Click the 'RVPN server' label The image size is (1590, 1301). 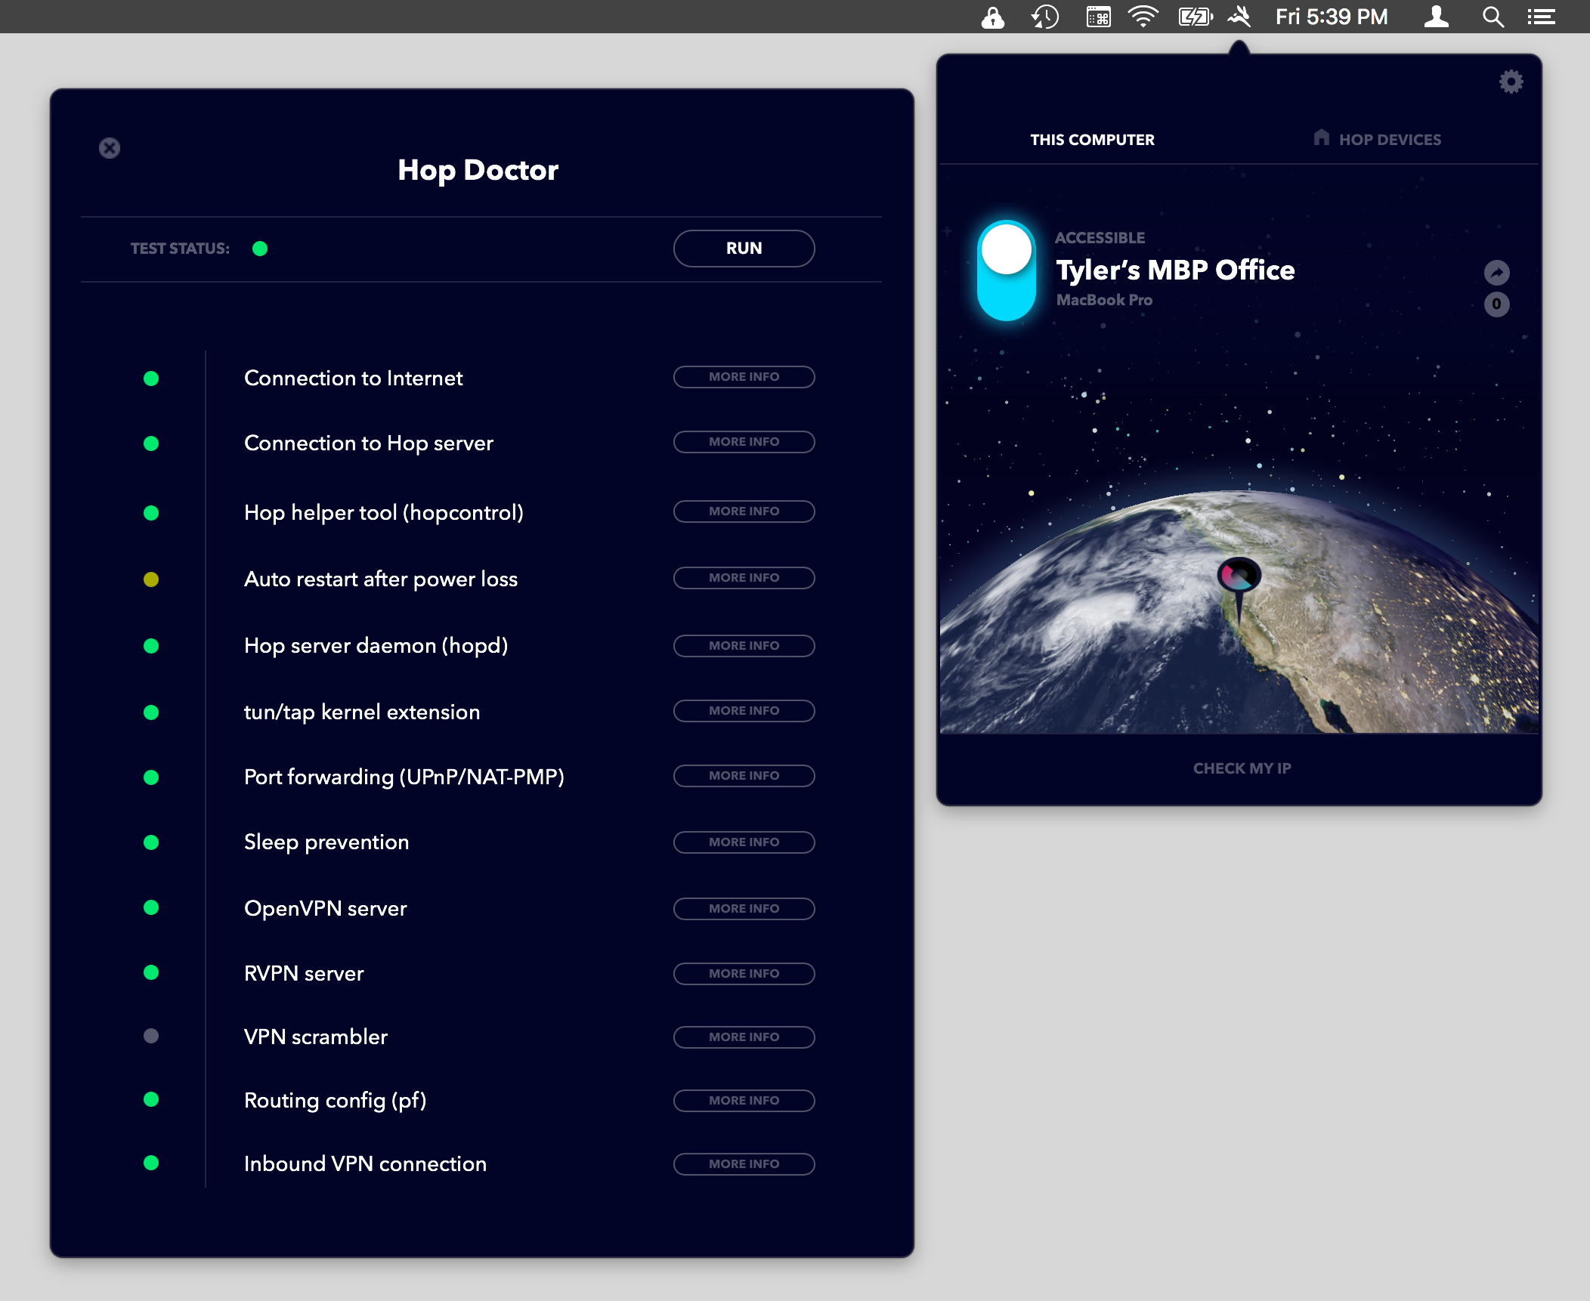(304, 974)
